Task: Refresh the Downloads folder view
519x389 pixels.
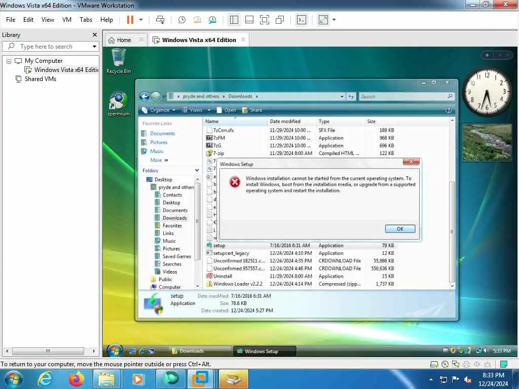Action: point(351,97)
